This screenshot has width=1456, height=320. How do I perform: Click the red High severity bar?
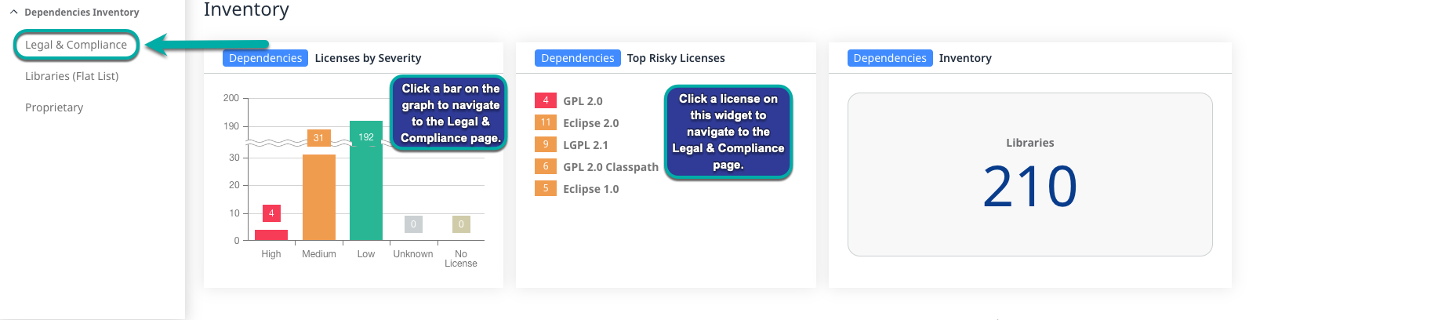pos(271,235)
